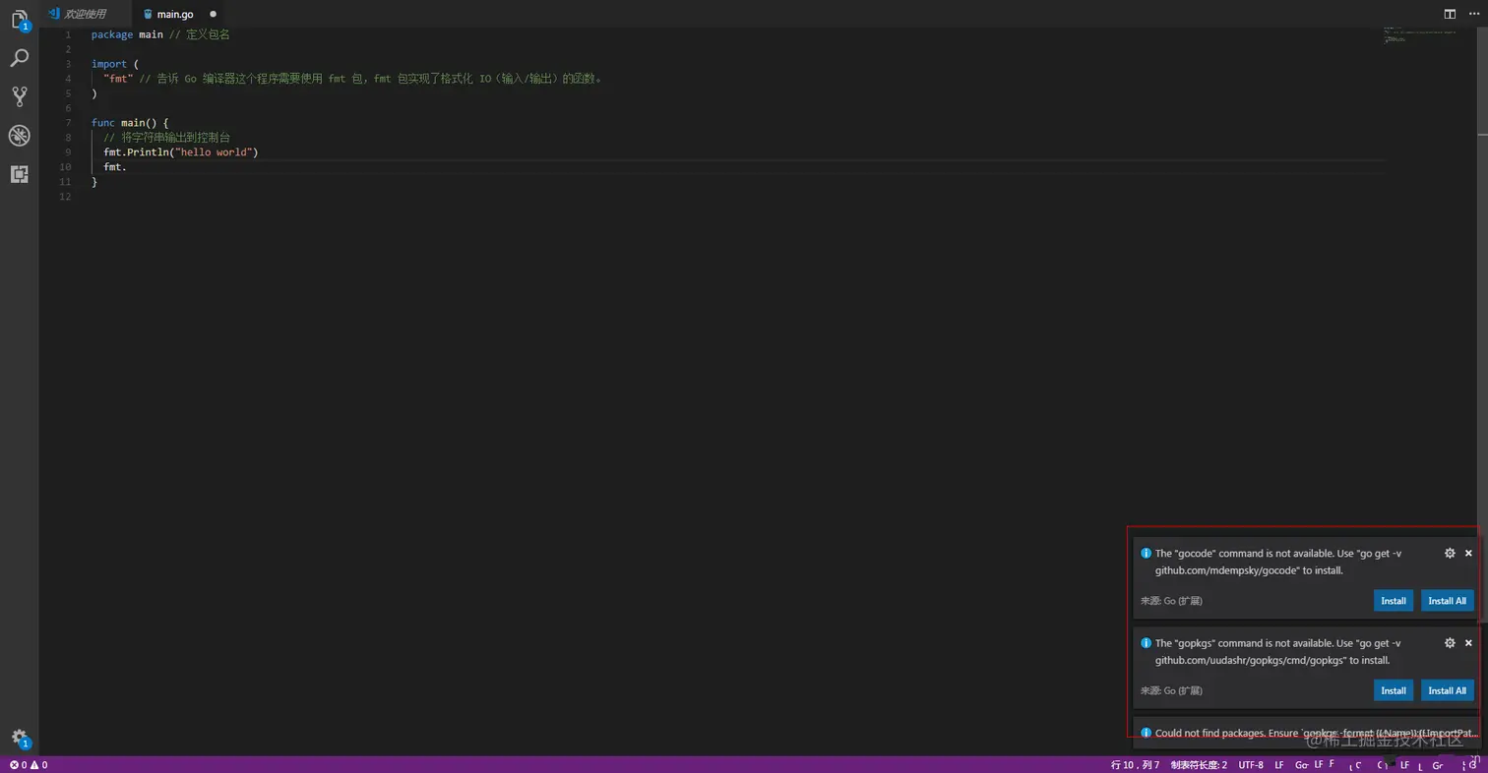Screen dimensions: 1488x773
Task: Click Install All in gocode notification
Action: coord(1447,600)
